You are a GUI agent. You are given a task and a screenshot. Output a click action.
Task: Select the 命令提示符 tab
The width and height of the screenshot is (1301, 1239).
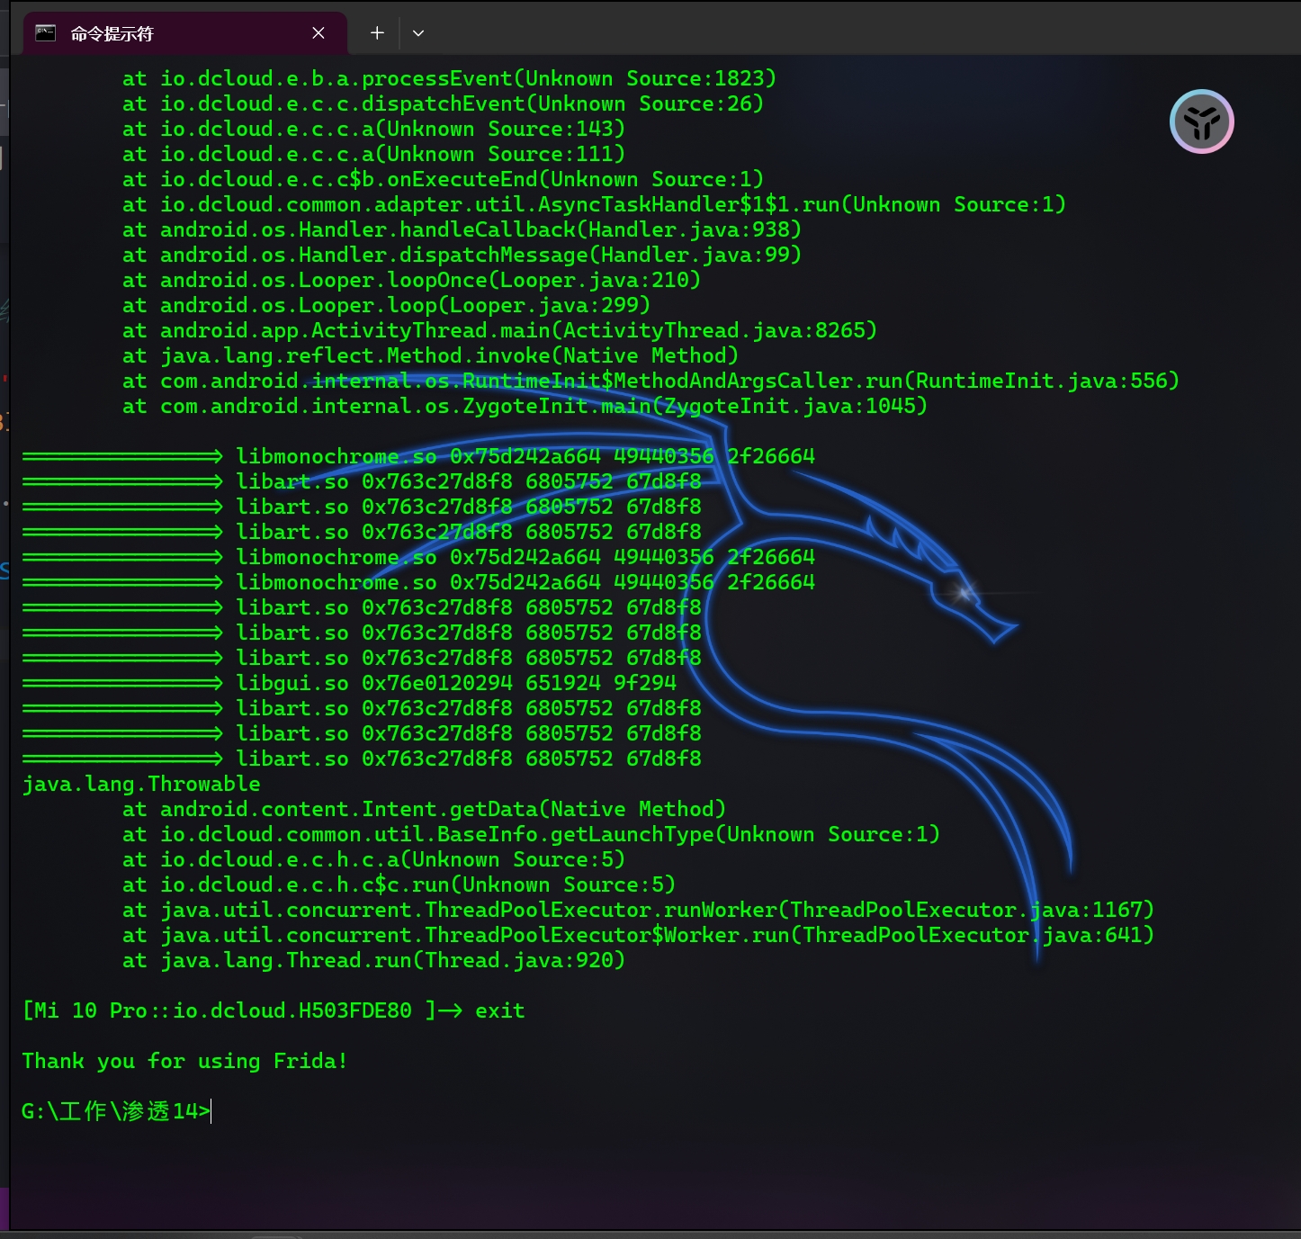point(162,33)
